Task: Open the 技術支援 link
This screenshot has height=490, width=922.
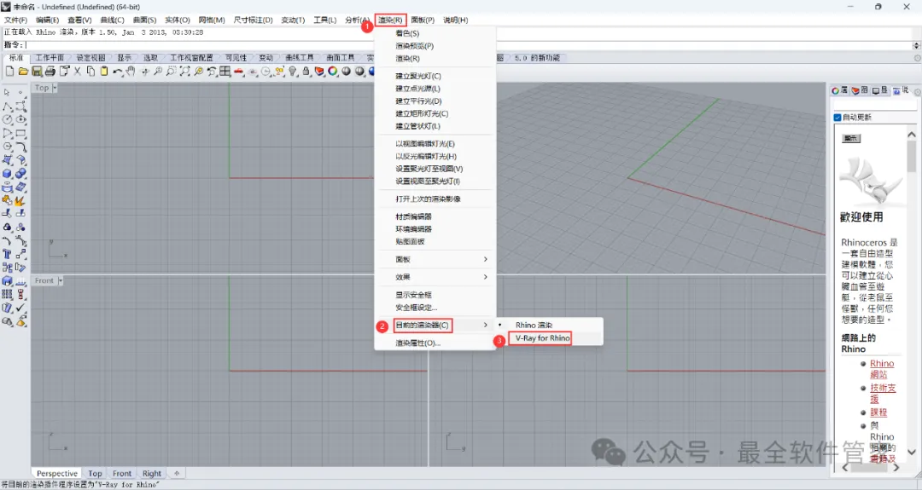Action: click(x=883, y=393)
